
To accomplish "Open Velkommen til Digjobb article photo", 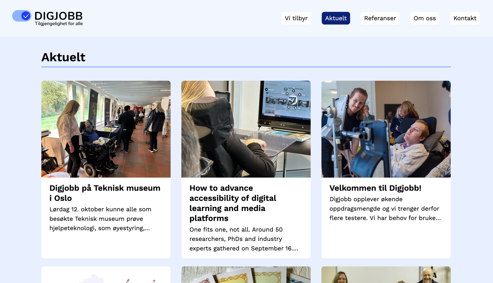I will click(x=386, y=129).
